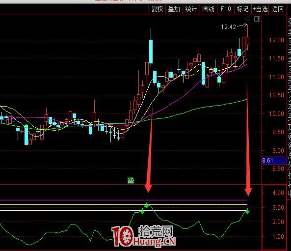Click the green 减 reduce-position marker
The image size is (291, 251).
(131, 180)
